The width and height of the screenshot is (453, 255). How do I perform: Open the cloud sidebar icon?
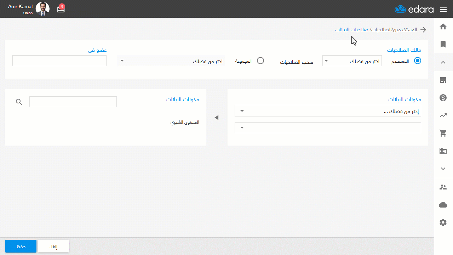pyautogui.click(x=443, y=205)
